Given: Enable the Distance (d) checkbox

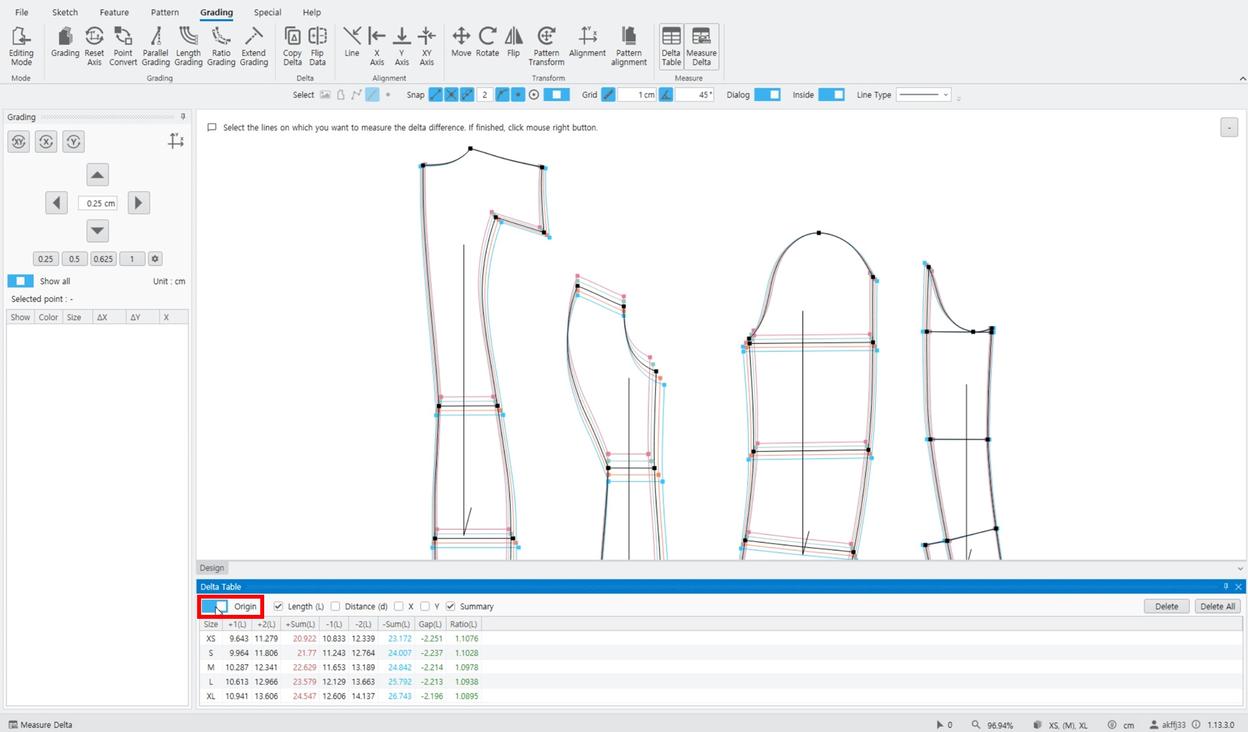Looking at the screenshot, I should [x=335, y=606].
